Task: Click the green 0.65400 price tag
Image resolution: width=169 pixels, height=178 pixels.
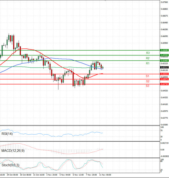Action: tap(164, 61)
